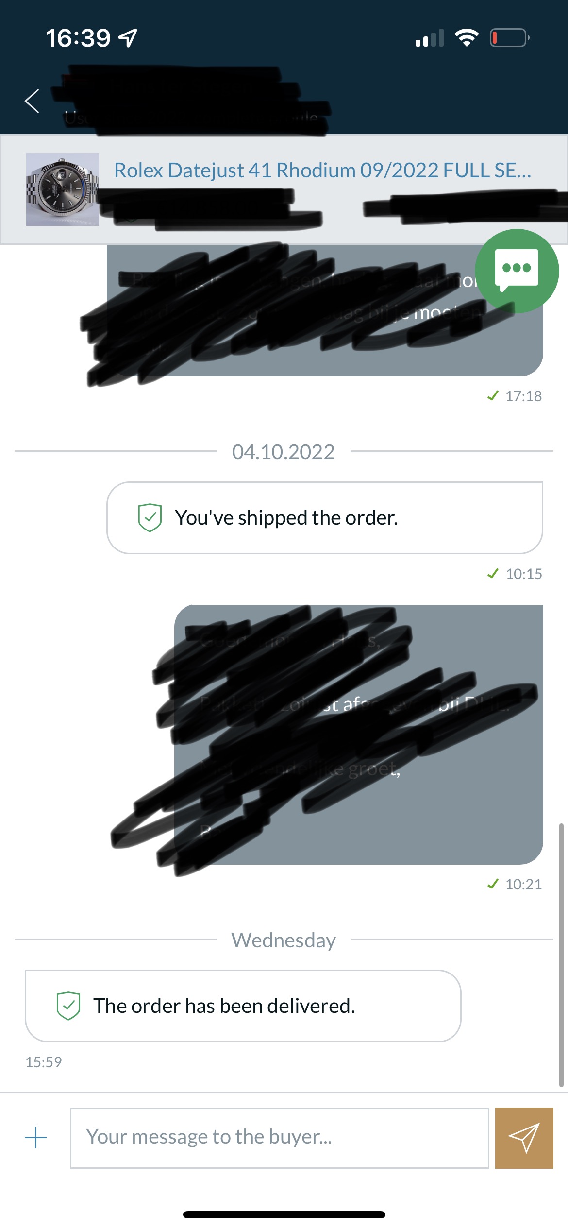Tap "The order has been delivered." notification
This screenshot has height=1230, width=568.
coord(243,1006)
